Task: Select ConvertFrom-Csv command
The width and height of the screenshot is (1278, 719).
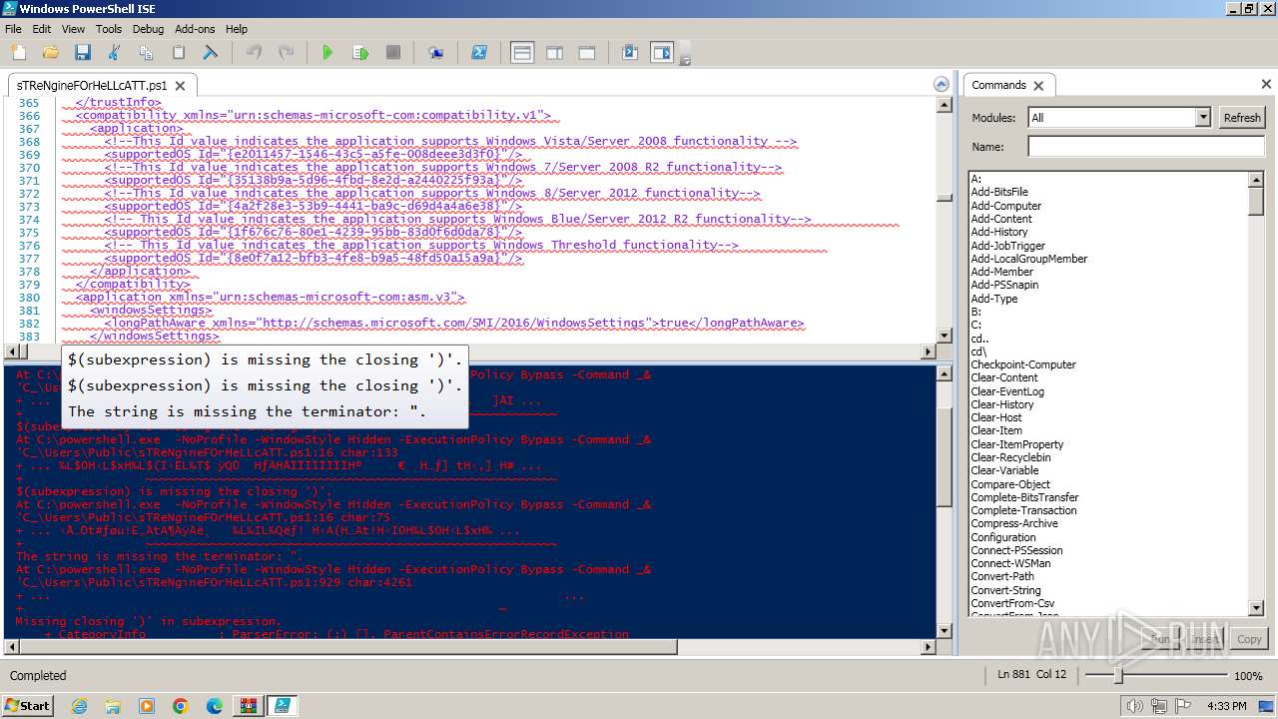Action: tap(1012, 603)
